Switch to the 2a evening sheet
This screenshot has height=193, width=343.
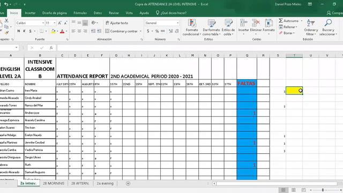tap(105, 183)
